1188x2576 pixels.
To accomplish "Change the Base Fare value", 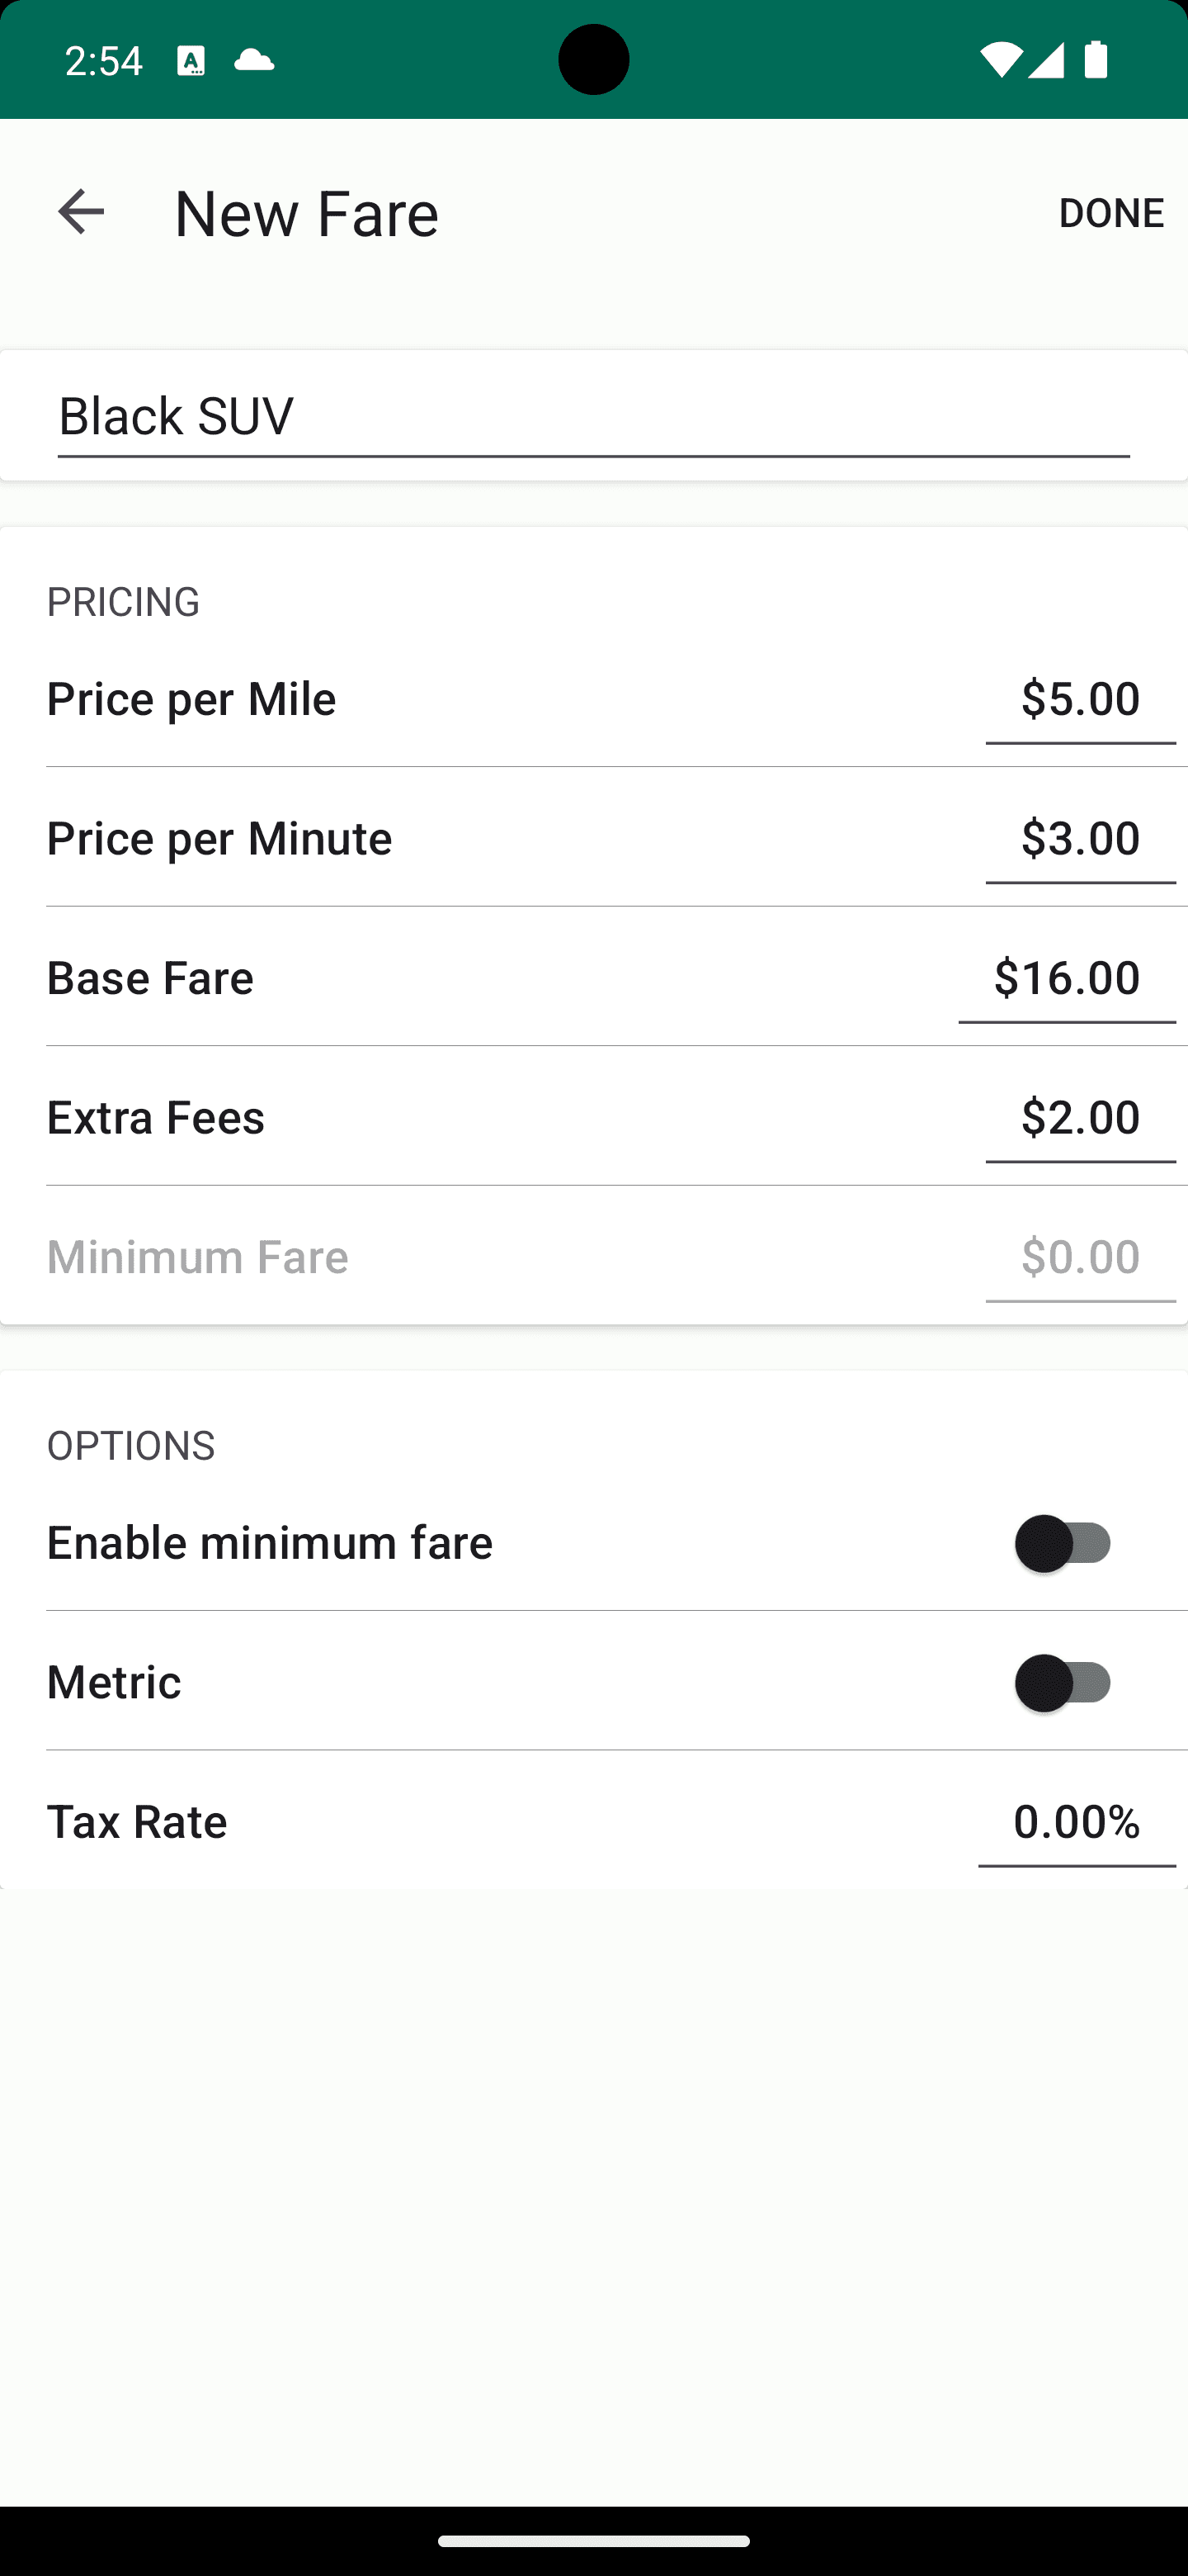I will pyautogui.click(x=1066, y=978).
